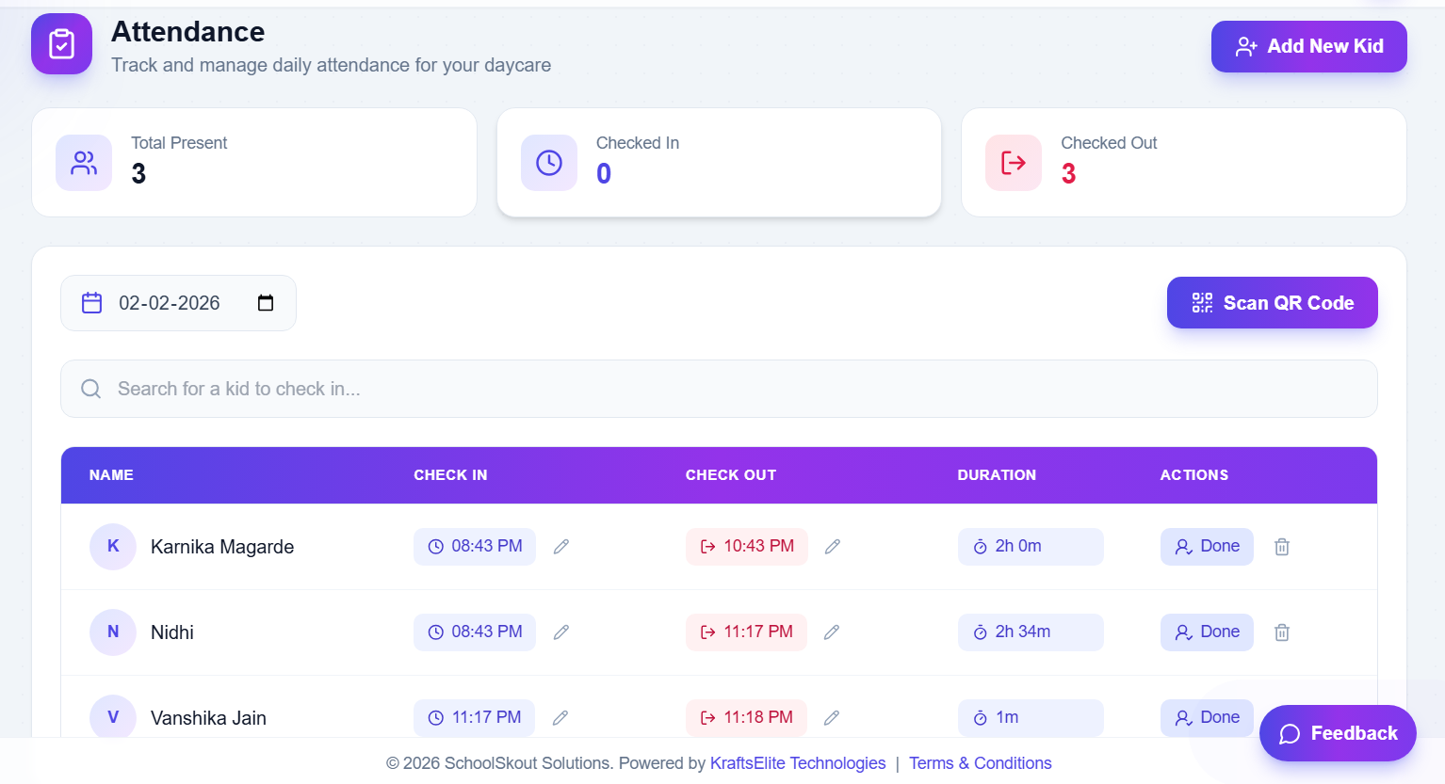Click the Checked Out exit icon

[1014, 162]
